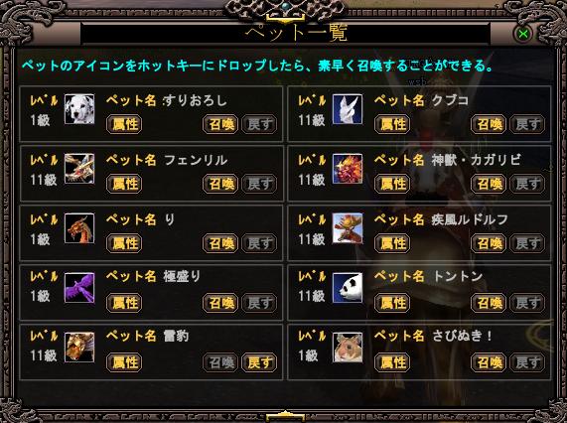The image size is (567, 423).
Task: Close the ペット一覧 window
Action: 523,34
